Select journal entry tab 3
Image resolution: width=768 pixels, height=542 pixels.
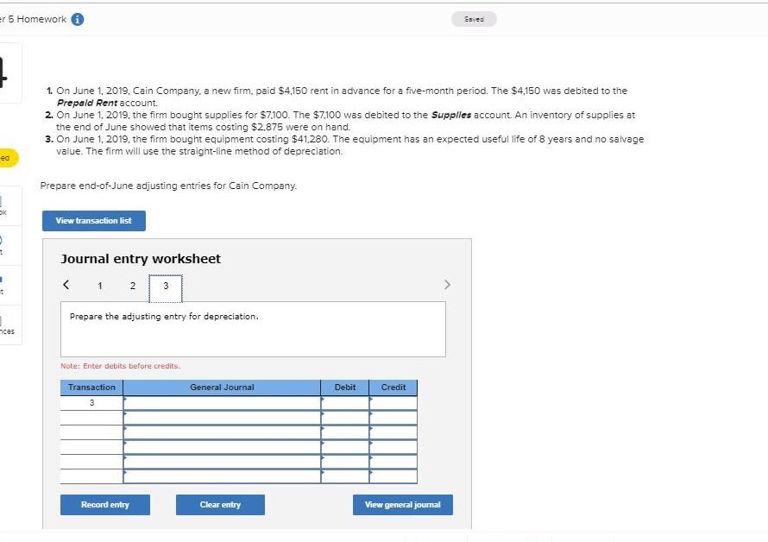point(166,288)
